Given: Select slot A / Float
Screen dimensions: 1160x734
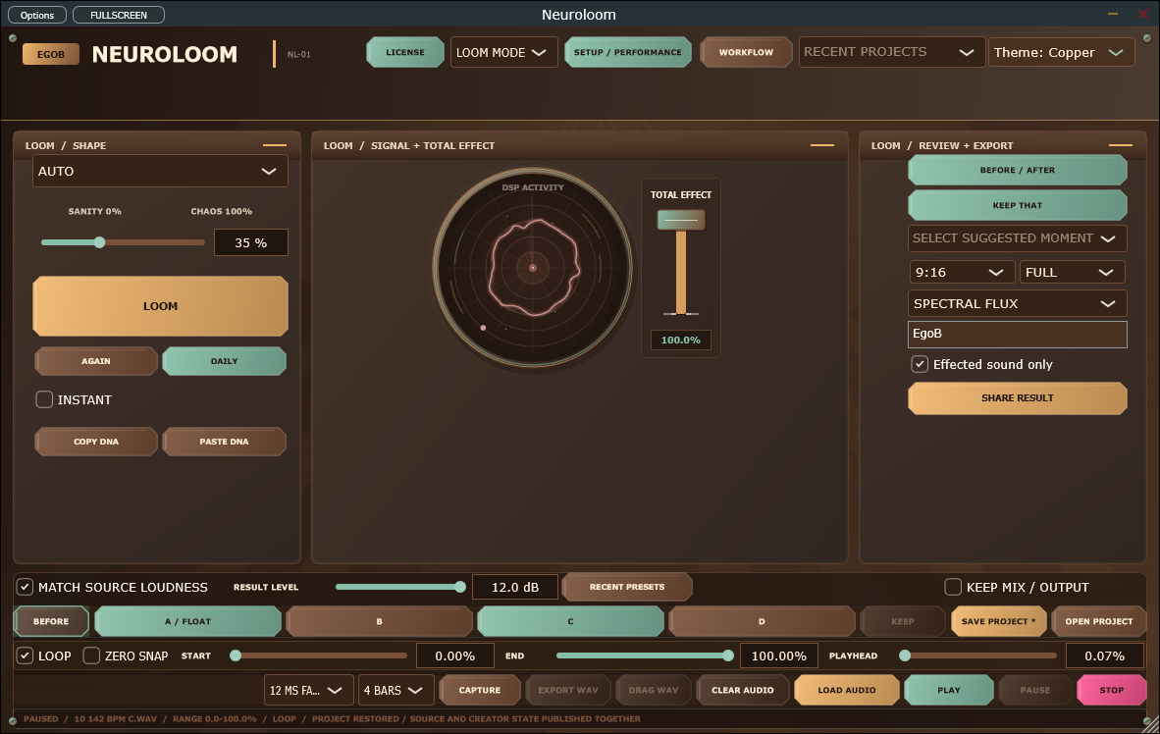Looking at the screenshot, I should pos(187,621).
